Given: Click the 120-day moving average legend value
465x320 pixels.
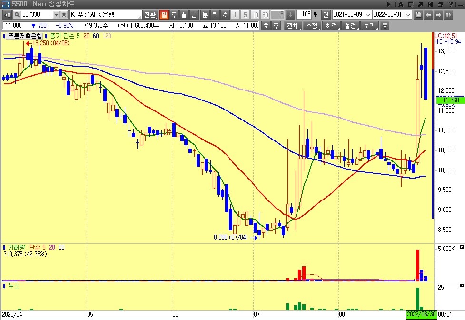Looking at the screenshot, I should pos(107,36).
